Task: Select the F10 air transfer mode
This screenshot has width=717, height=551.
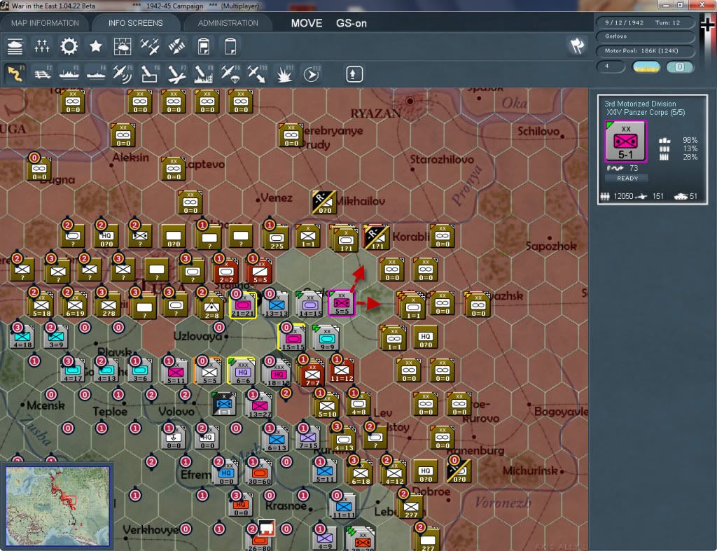Action: coord(257,74)
